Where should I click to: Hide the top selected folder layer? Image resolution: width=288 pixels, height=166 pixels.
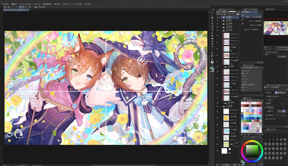point(217,17)
